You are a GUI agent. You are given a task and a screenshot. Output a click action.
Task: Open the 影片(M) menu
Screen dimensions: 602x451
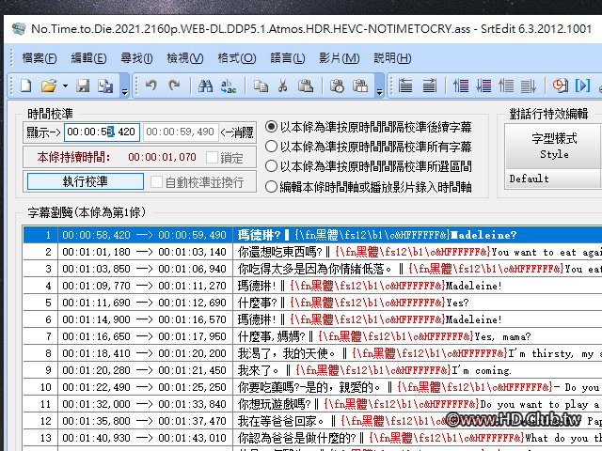pos(340,58)
